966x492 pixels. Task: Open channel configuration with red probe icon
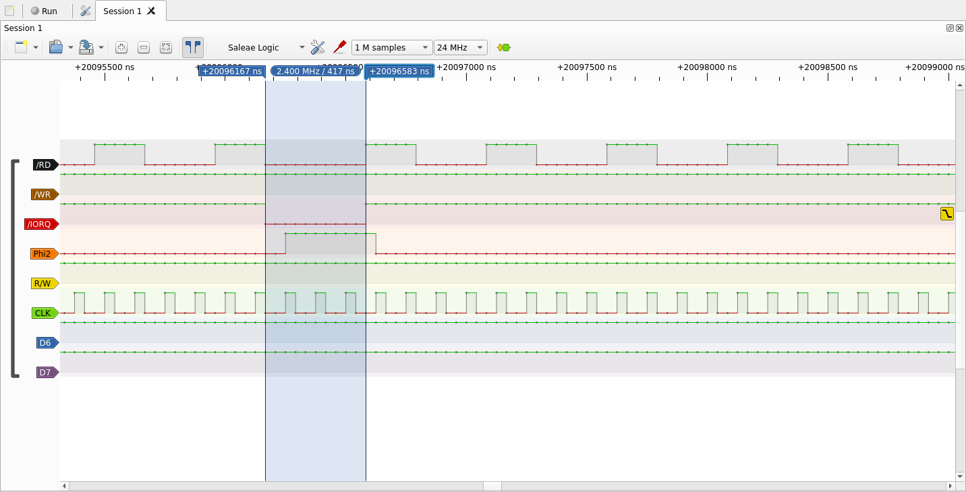point(339,47)
